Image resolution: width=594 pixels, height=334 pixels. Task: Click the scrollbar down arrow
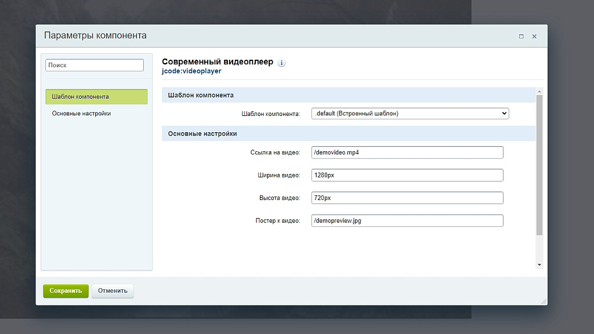click(x=539, y=264)
